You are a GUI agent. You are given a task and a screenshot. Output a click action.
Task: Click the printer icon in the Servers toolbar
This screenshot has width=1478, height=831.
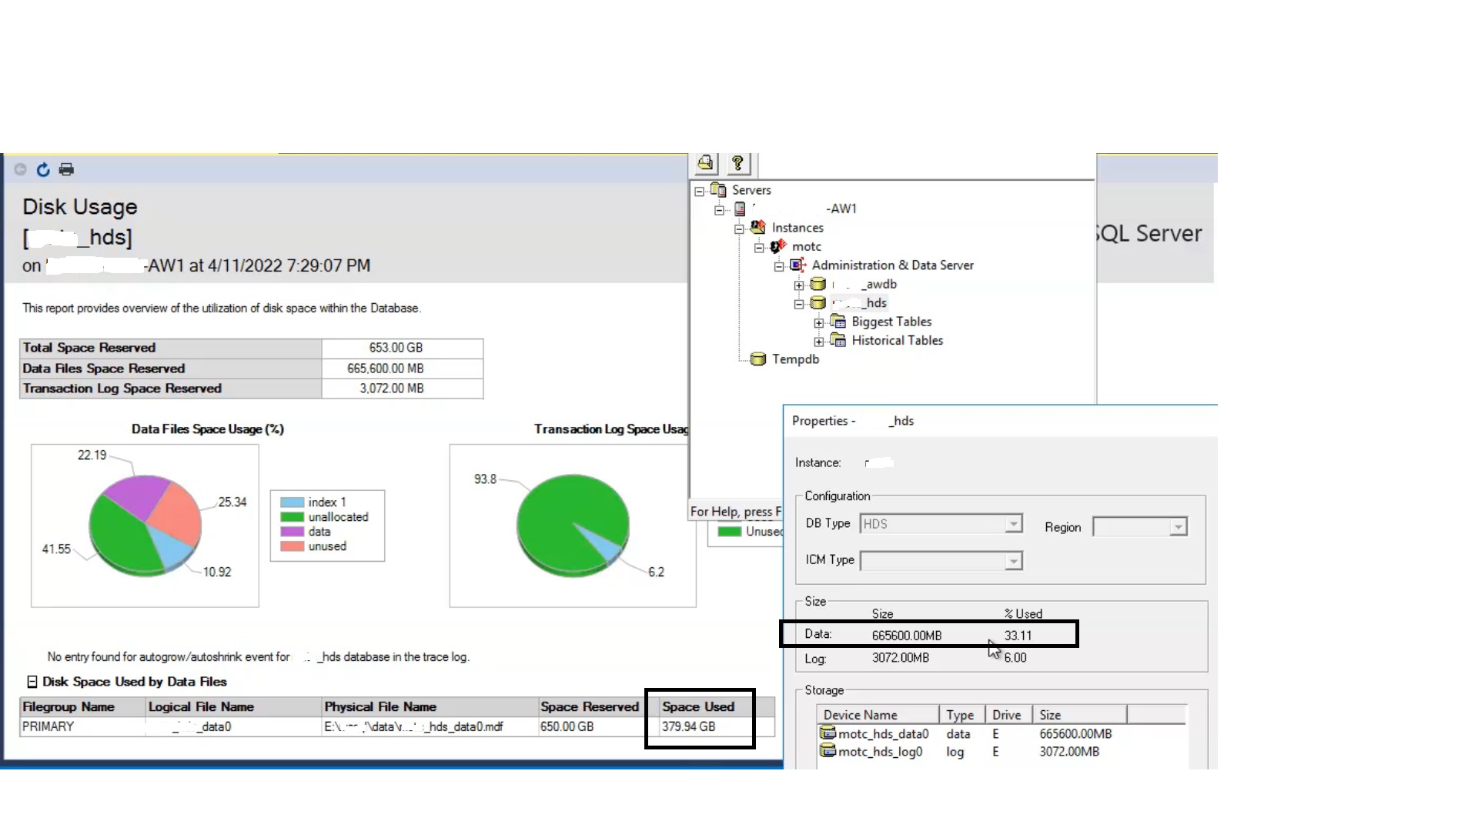705,164
